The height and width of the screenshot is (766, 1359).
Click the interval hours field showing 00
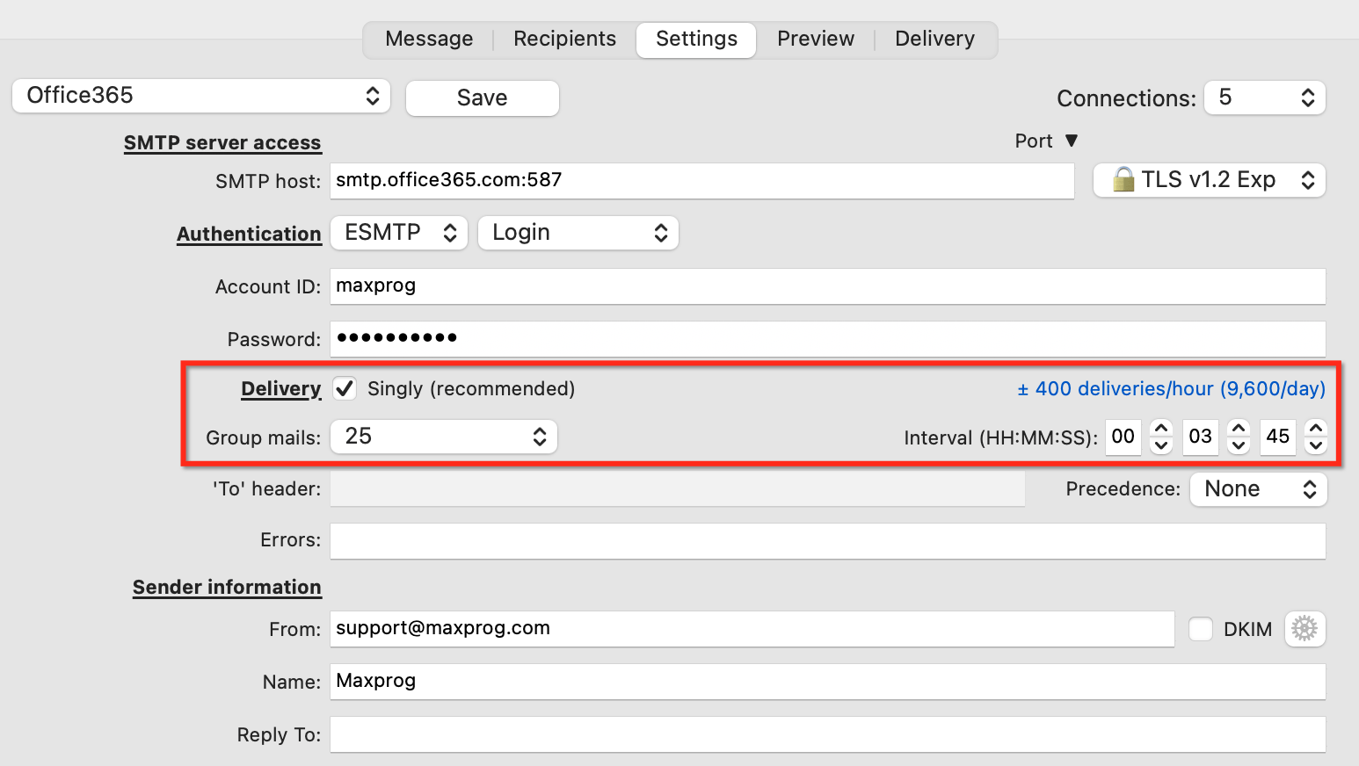coord(1123,437)
